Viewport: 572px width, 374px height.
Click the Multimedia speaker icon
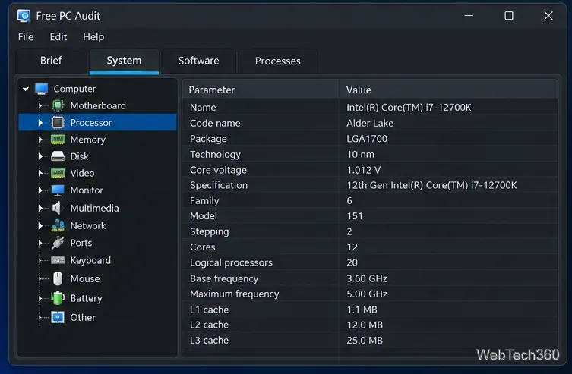tap(57, 208)
